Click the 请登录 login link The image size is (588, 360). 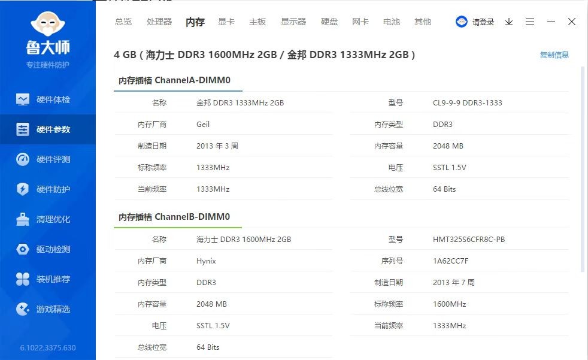[x=483, y=22]
